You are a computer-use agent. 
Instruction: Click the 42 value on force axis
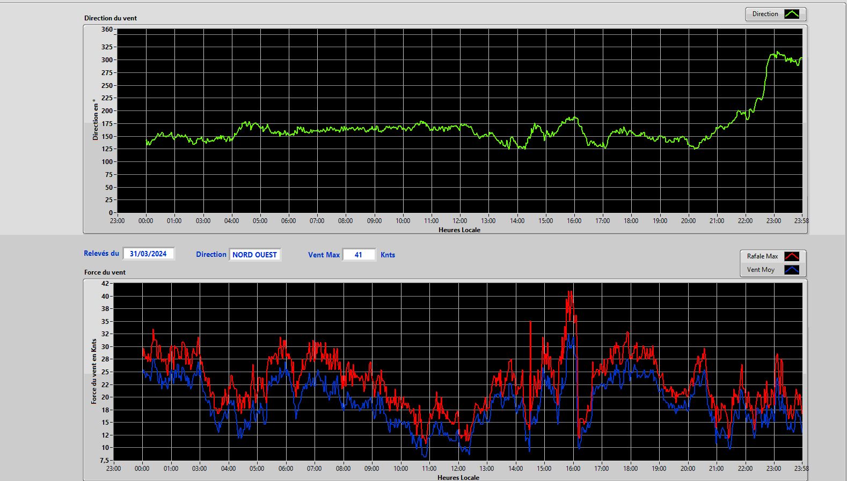tap(105, 283)
